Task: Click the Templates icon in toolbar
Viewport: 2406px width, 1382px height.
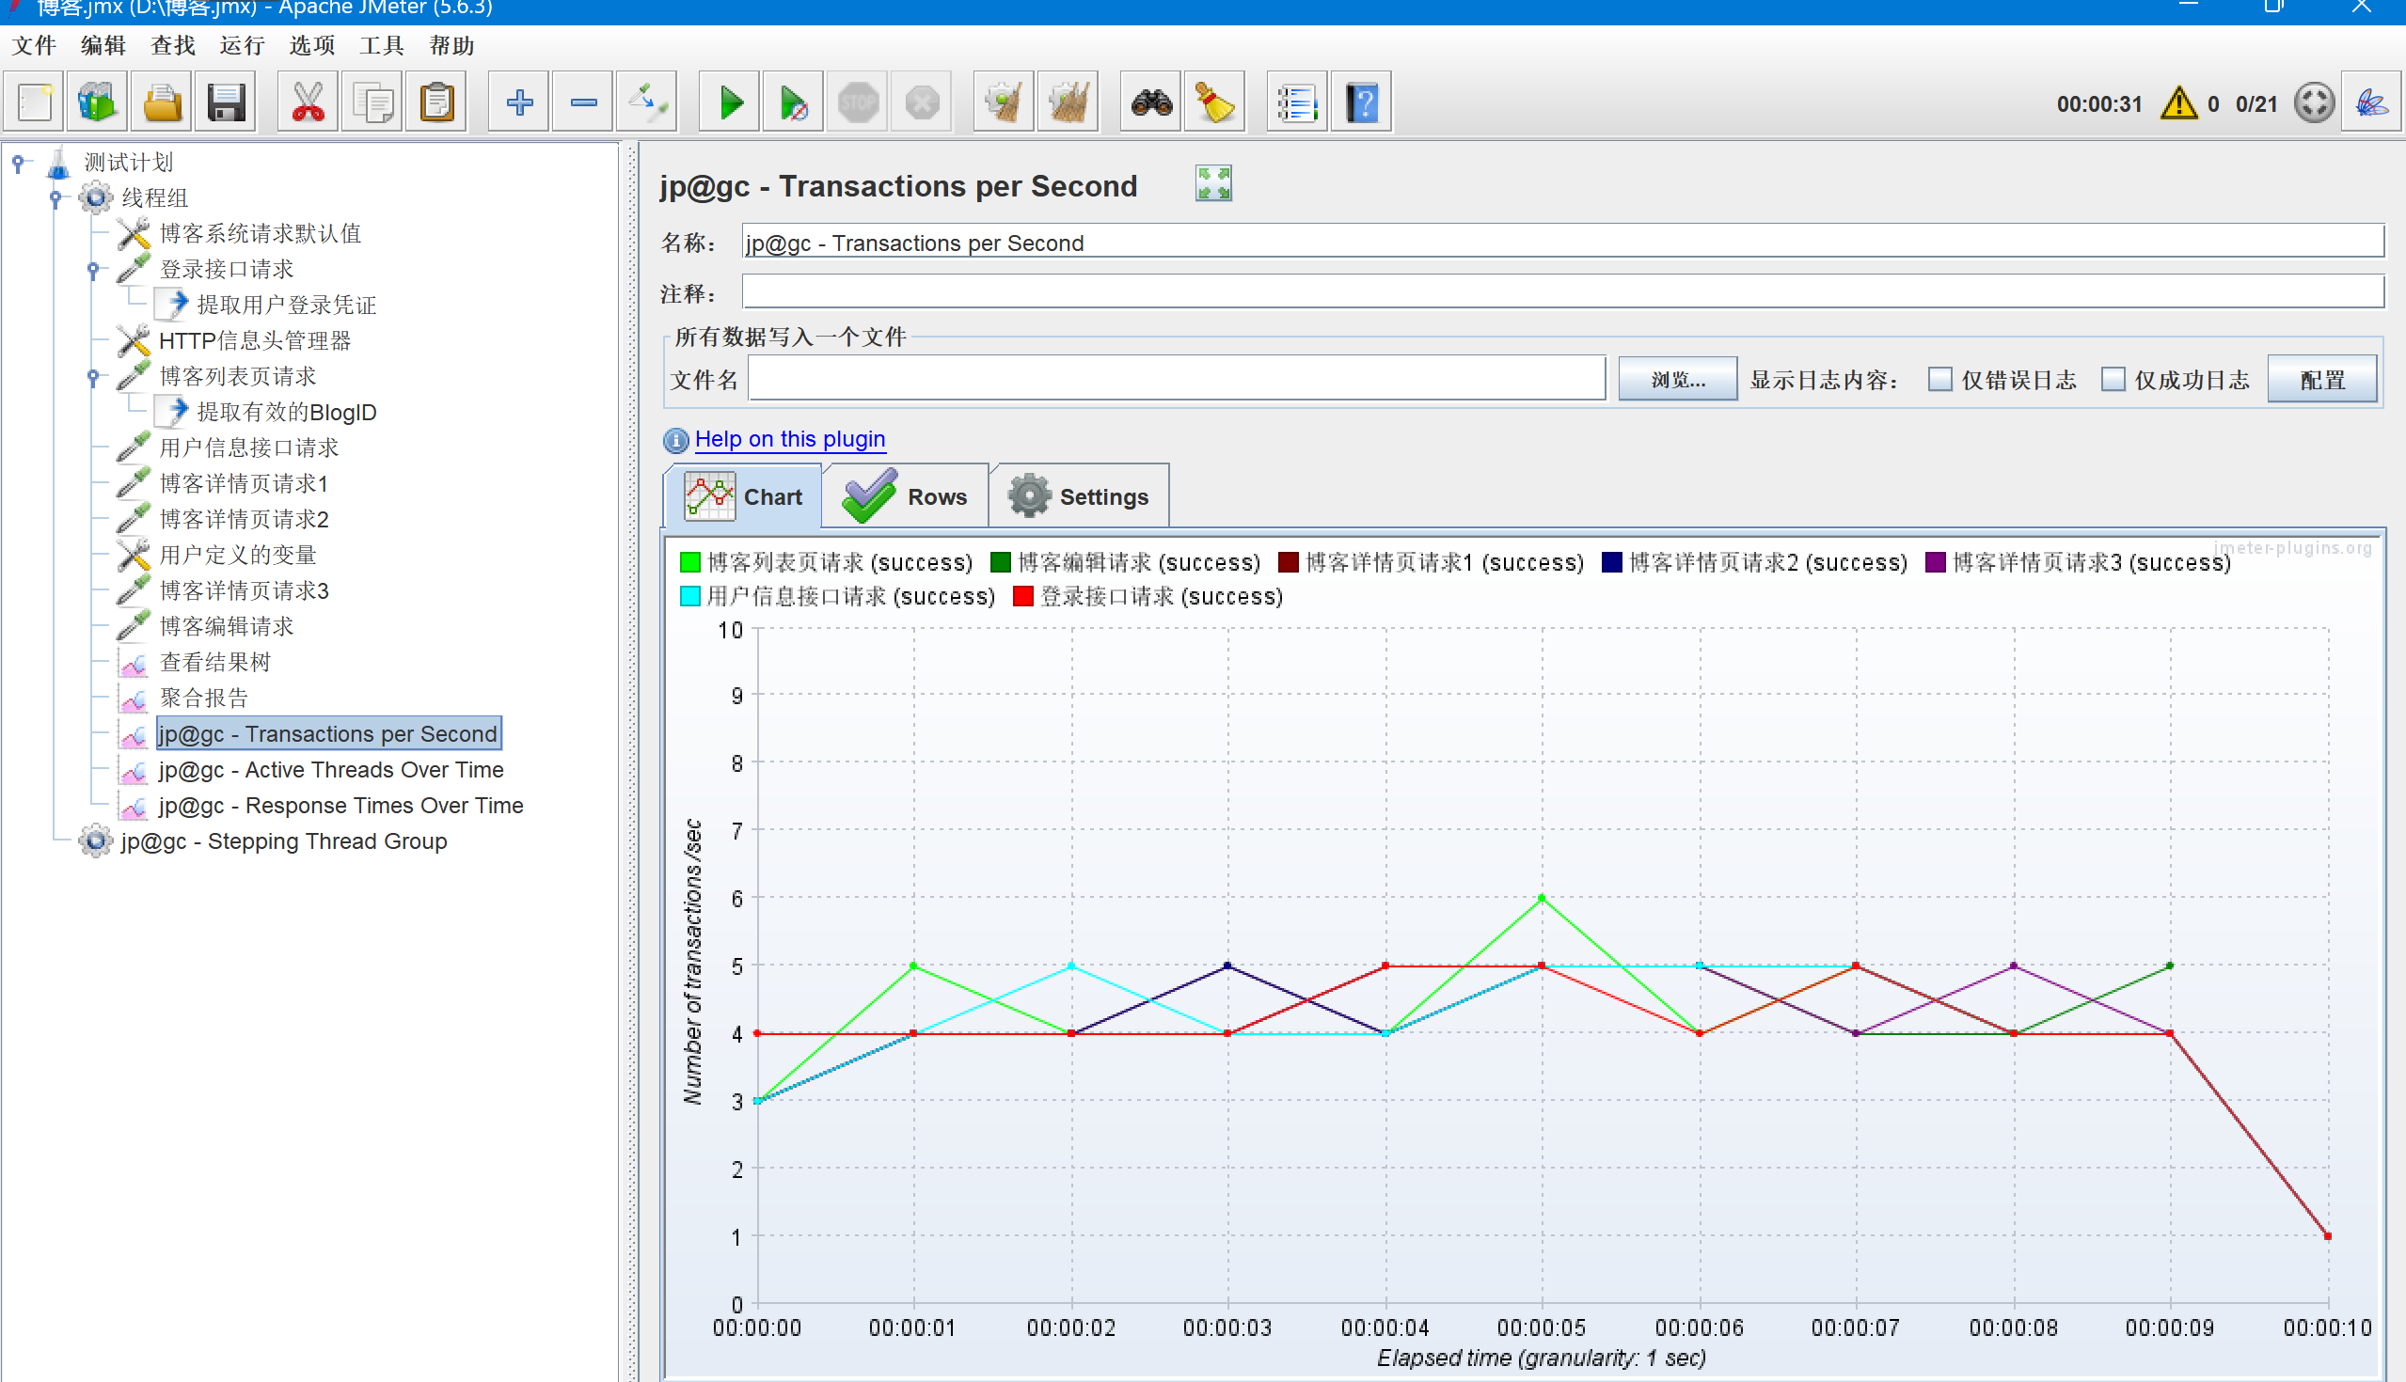Action: click(97, 102)
